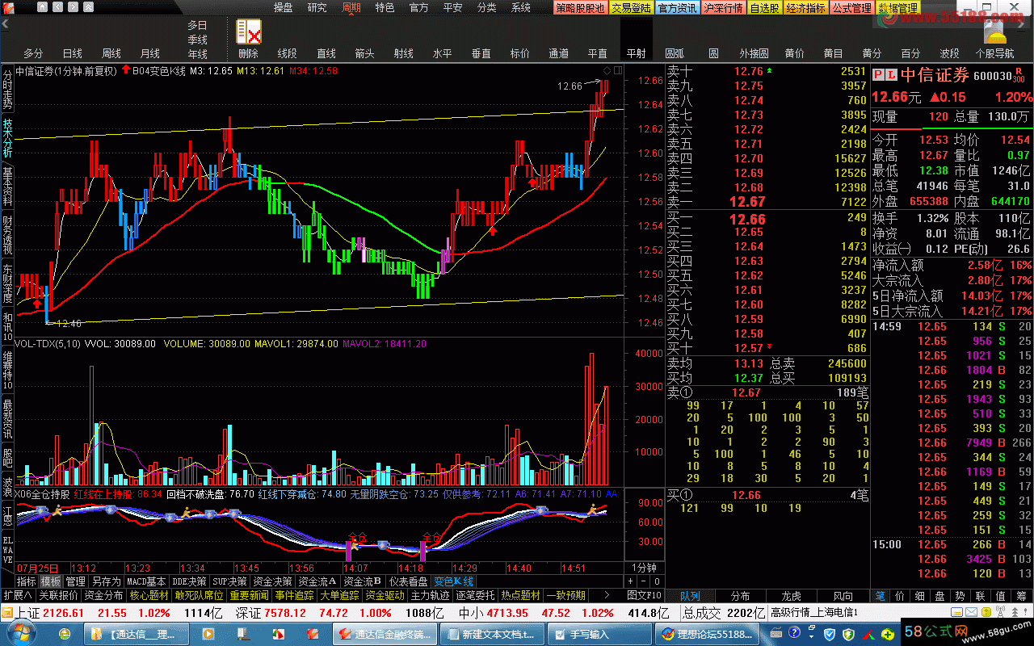Select the 圆弧 arc drawing tool
This screenshot has height=646, width=1034.
(675, 53)
